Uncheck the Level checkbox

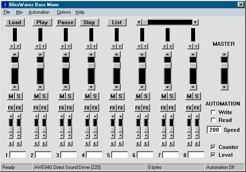click(213, 155)
